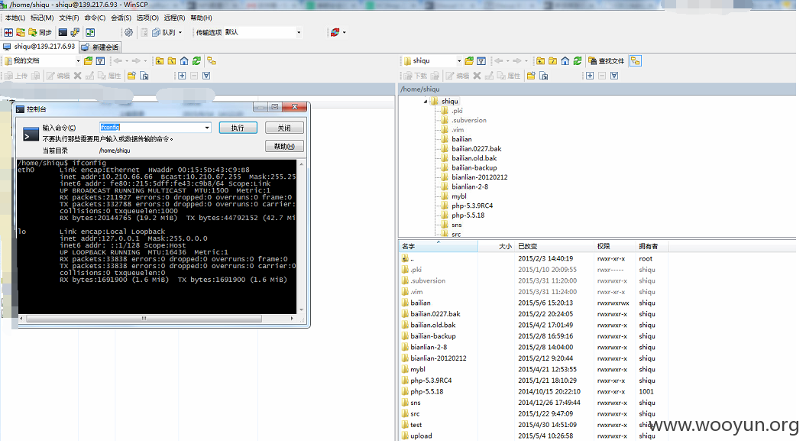Select bailian.0227.bak in the remote file list
The image size is (806, 447).
[435, 314]
